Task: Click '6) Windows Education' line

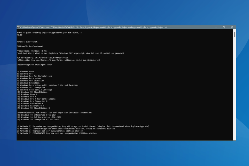Action: [x=28, y=83]
